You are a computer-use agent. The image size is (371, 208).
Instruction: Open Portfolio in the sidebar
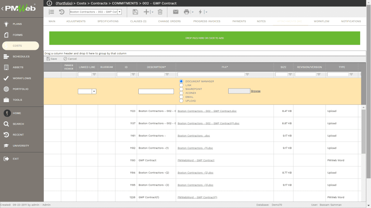pos(21,89)
